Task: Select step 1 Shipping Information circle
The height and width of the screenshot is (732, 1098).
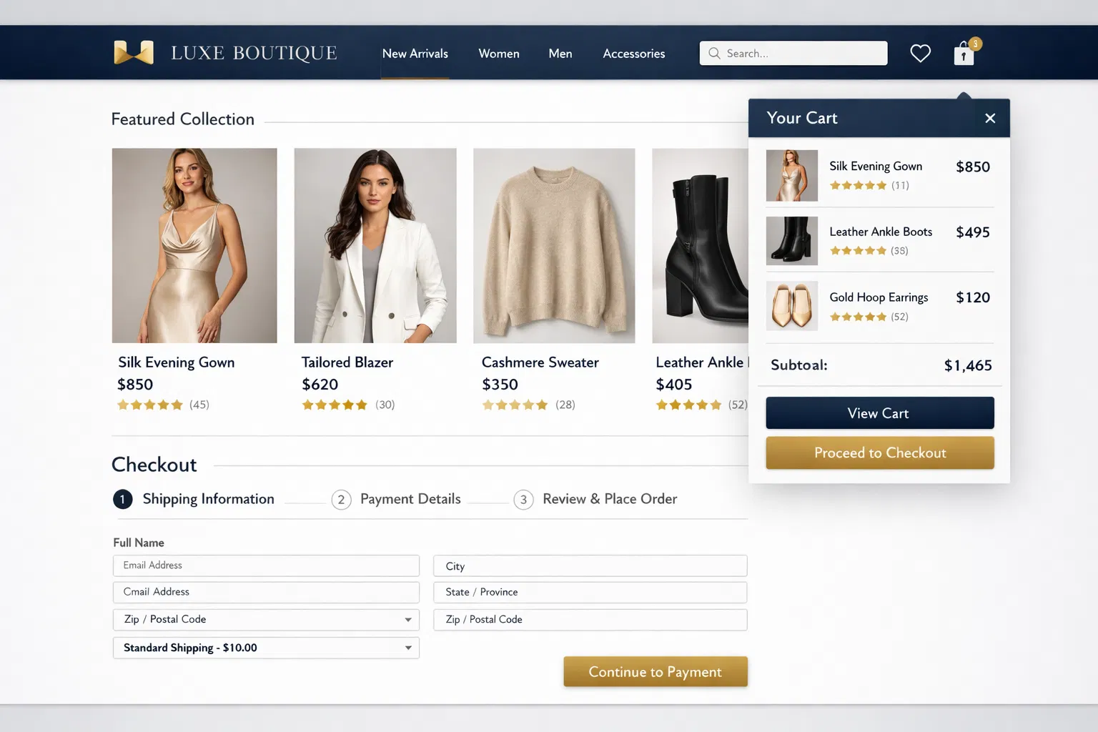Action: (122, 499)
